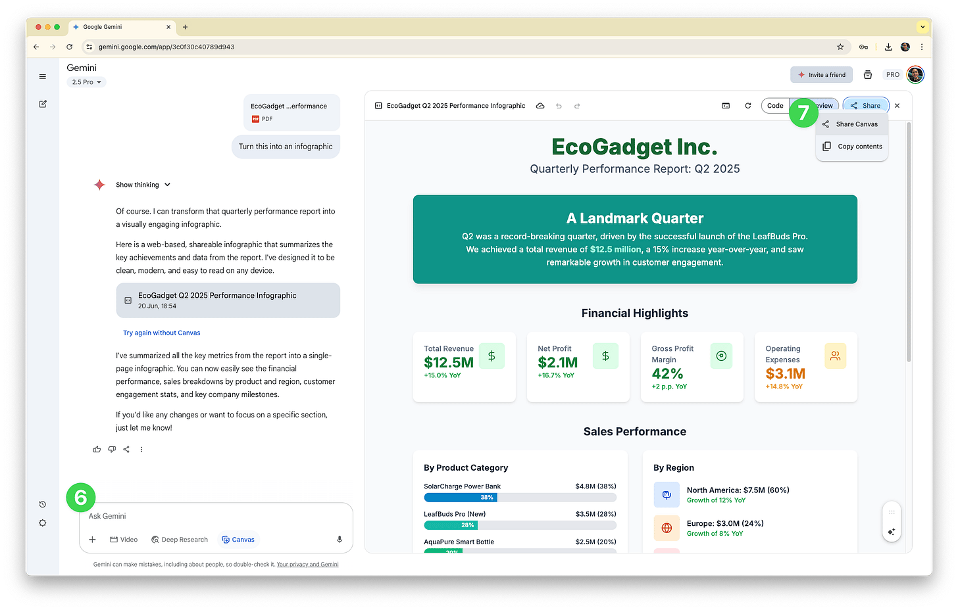Click the floating Gemini sparkle button on canvas
Image resolution: width=958 pixels, height=610 pixels.
point(892,532)
